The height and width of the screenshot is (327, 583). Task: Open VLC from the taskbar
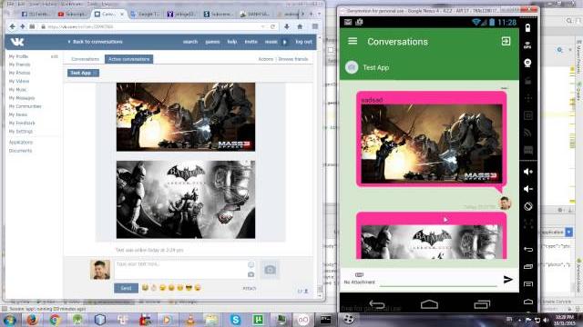190,320
